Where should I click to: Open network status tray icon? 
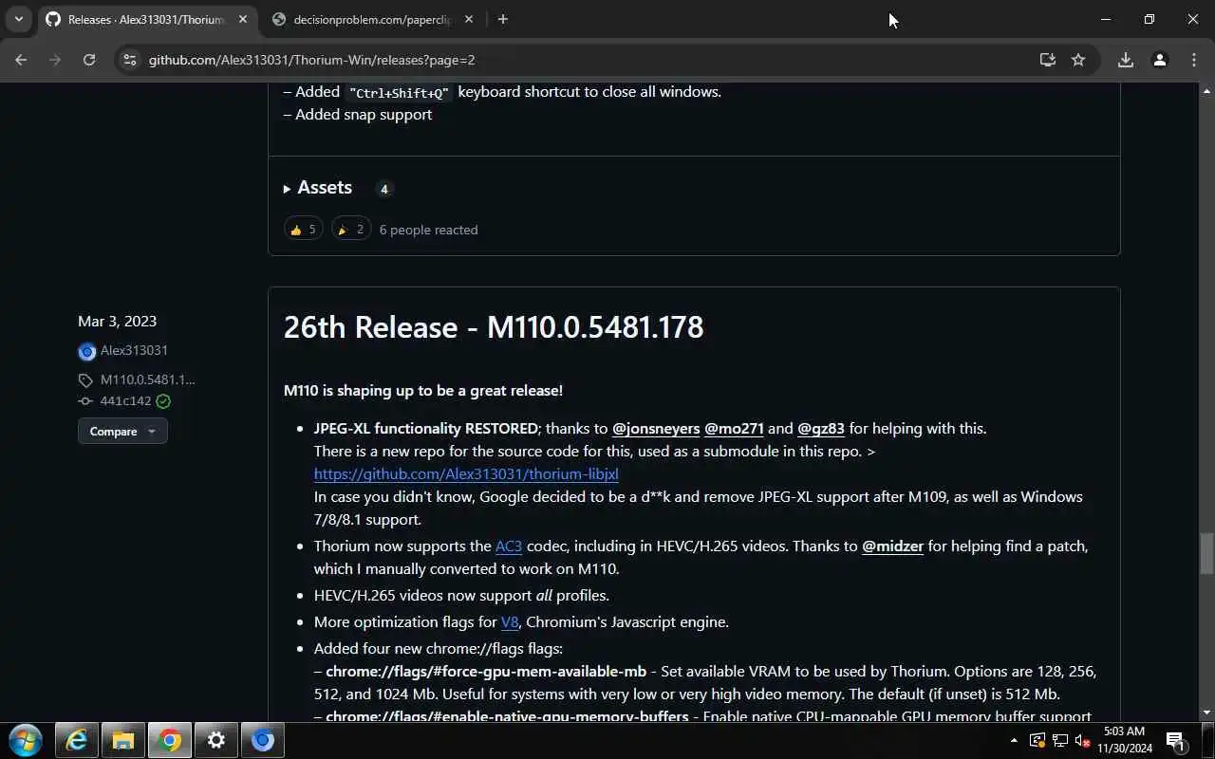click(x=1059, y=740)
